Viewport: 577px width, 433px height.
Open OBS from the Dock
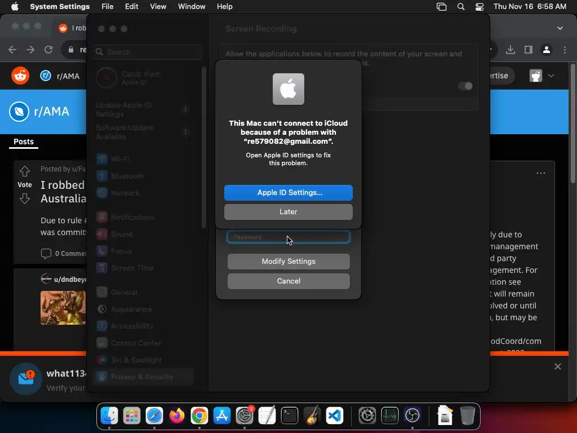pyautogui.click(x=412, y=416)
